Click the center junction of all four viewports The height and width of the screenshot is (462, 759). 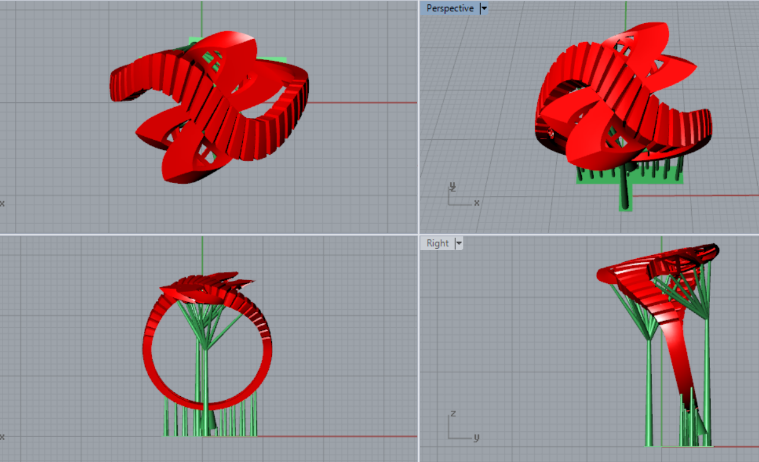419,234
